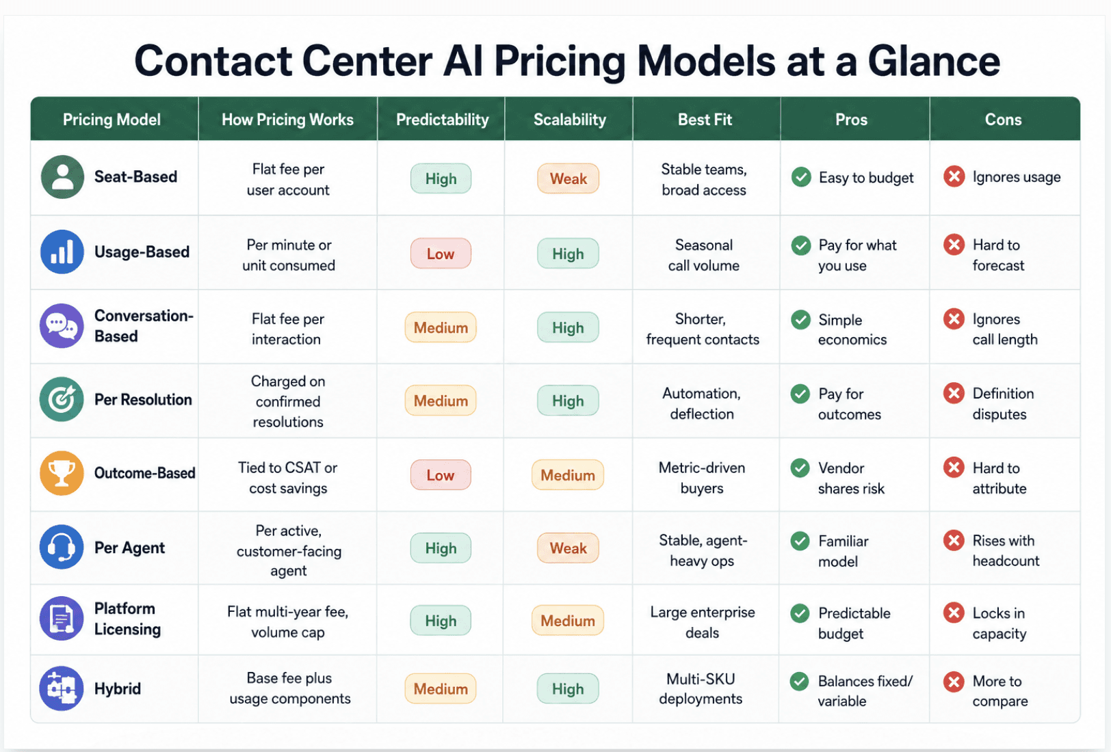This screenshot has width=1111, height=752.
Task: Click red X beside Ignores usage
Action: coord(954,176)
